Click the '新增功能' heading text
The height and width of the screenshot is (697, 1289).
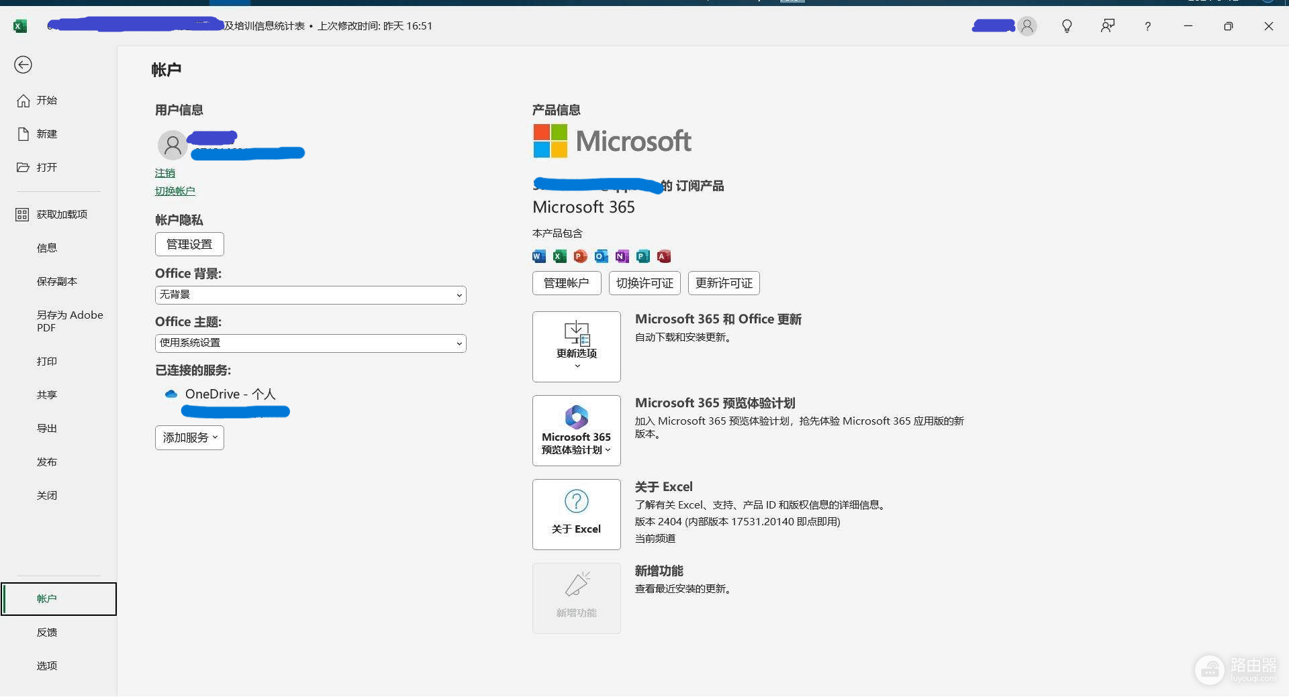[659, 571]
